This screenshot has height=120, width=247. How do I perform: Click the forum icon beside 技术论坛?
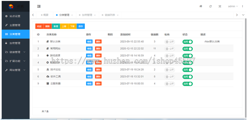click(48, 70)
